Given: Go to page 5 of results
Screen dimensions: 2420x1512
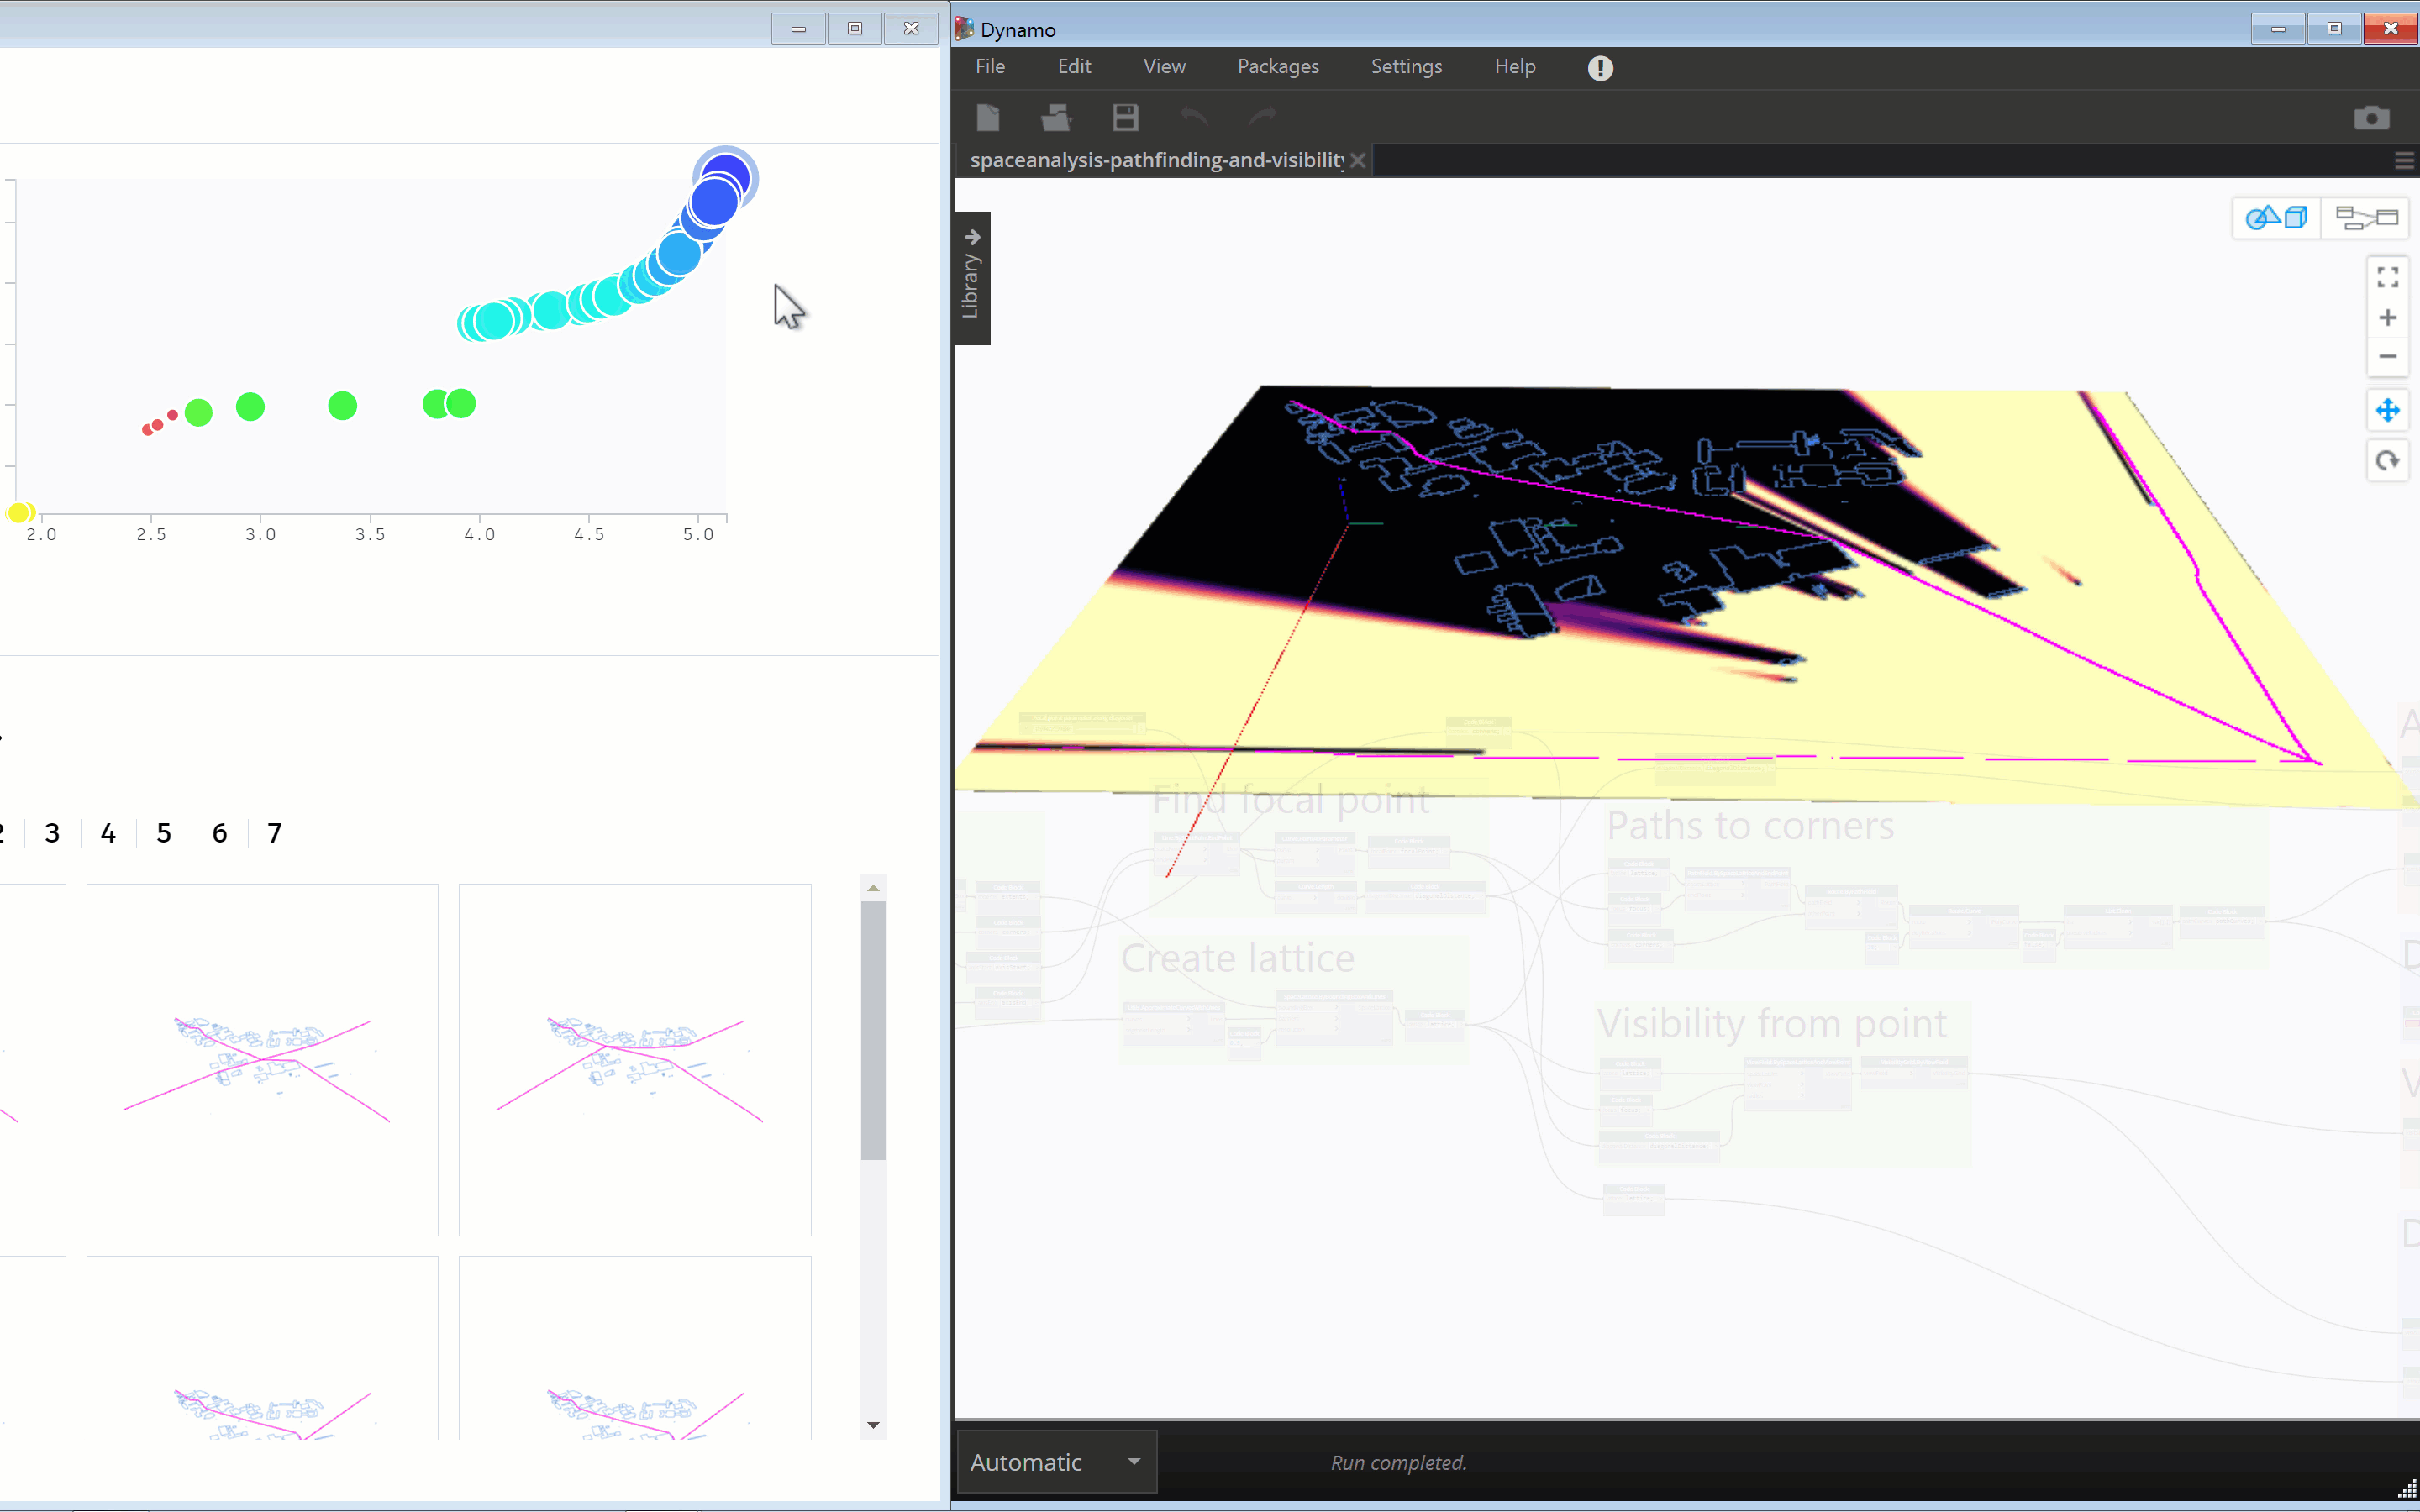Looking at the screenshot, I should tap(164, 833).
